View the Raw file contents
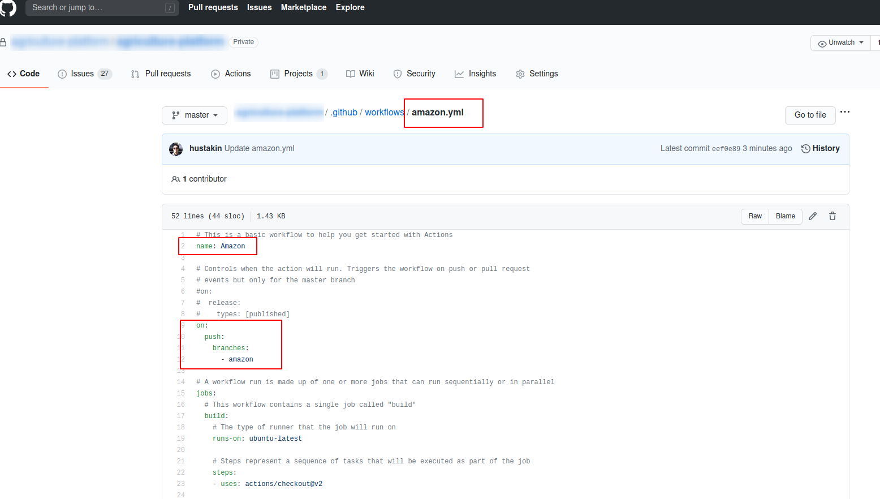The image size is (880, 499). coord(754,216)
